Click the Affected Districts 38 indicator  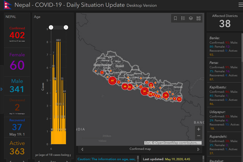pos(225,22)
